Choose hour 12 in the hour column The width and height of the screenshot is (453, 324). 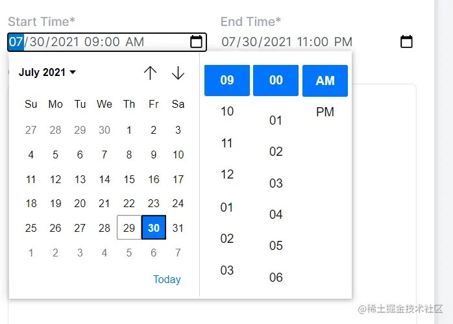click(227, 175)
